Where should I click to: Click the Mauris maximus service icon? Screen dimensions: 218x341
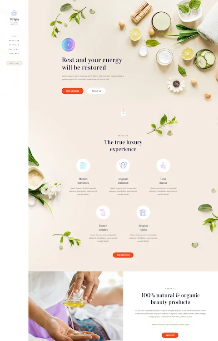83,165
